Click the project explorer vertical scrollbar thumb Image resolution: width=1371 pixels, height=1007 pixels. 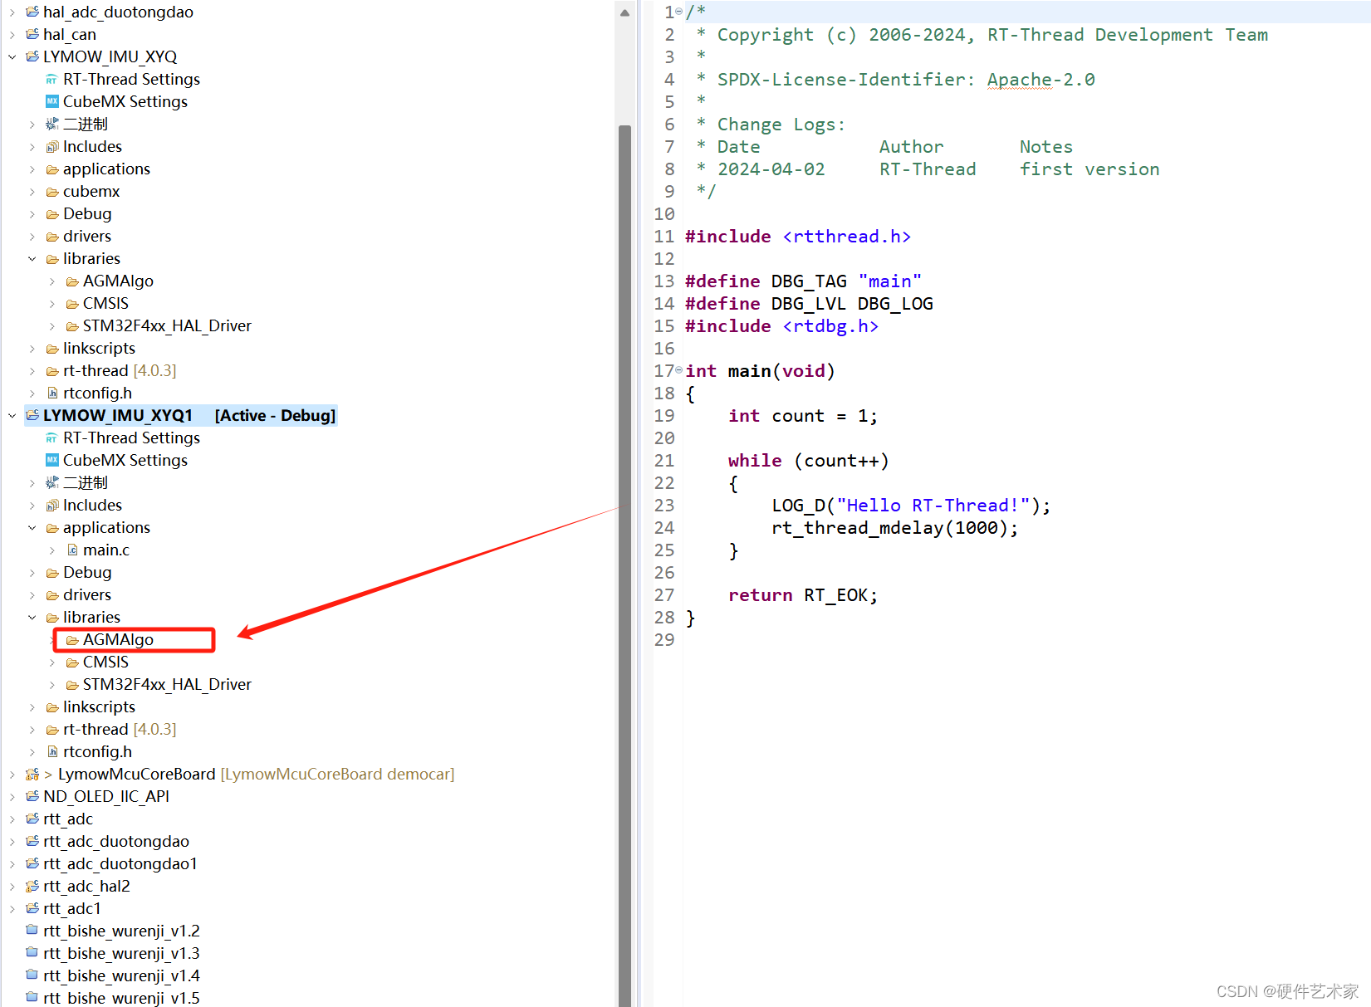click(x=624, y=565)
